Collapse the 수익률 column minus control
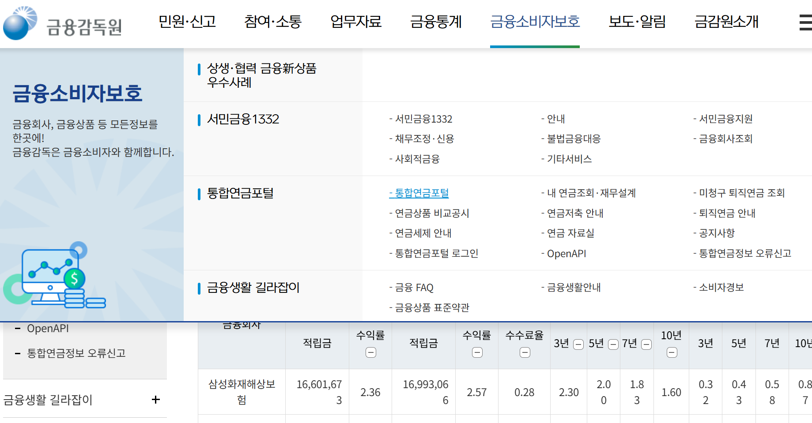Screen dimensions: 812x423 point(370,352)
